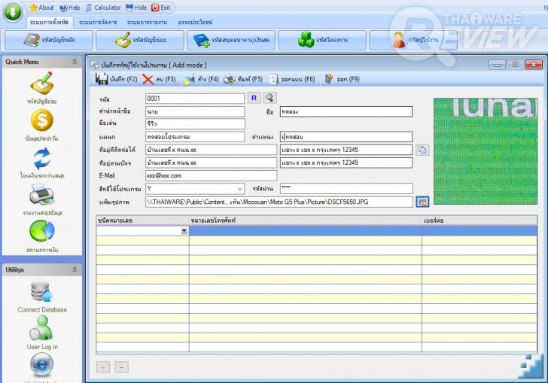Click the หมายเลขโทรศัพท์ column header
Screen dimensions: 548x383
tap(306, 220)
